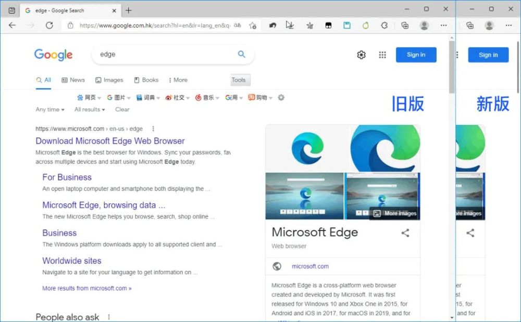Click the Tools button
Viewport: 521px width, 322px height.
241,80
